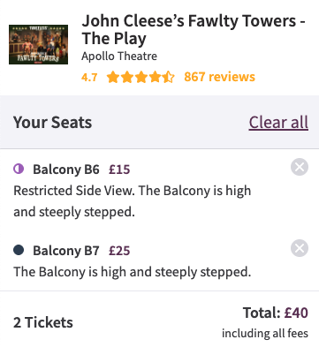The width and height of the screenshot is (319, 347).
Task: Click the Clear all link
Action: click(278, 122)
